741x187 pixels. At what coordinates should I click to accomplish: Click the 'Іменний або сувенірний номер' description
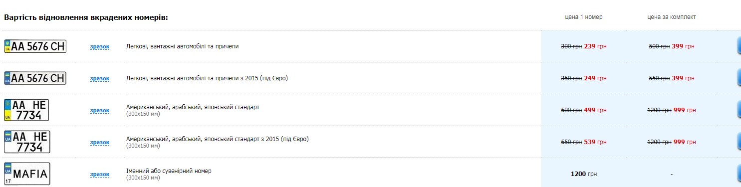(169, 171)
